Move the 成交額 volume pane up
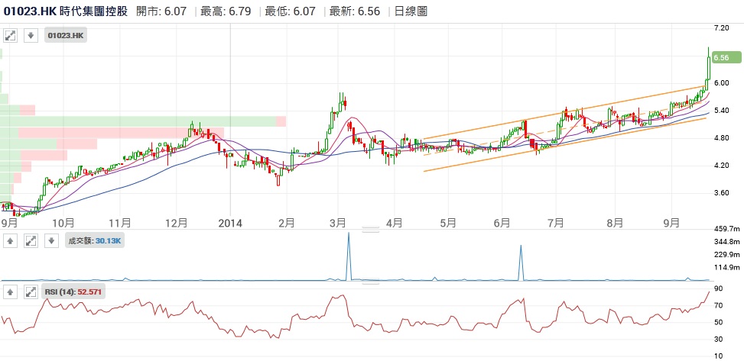This screenshot has height=364, width=744. coord(11,240)
